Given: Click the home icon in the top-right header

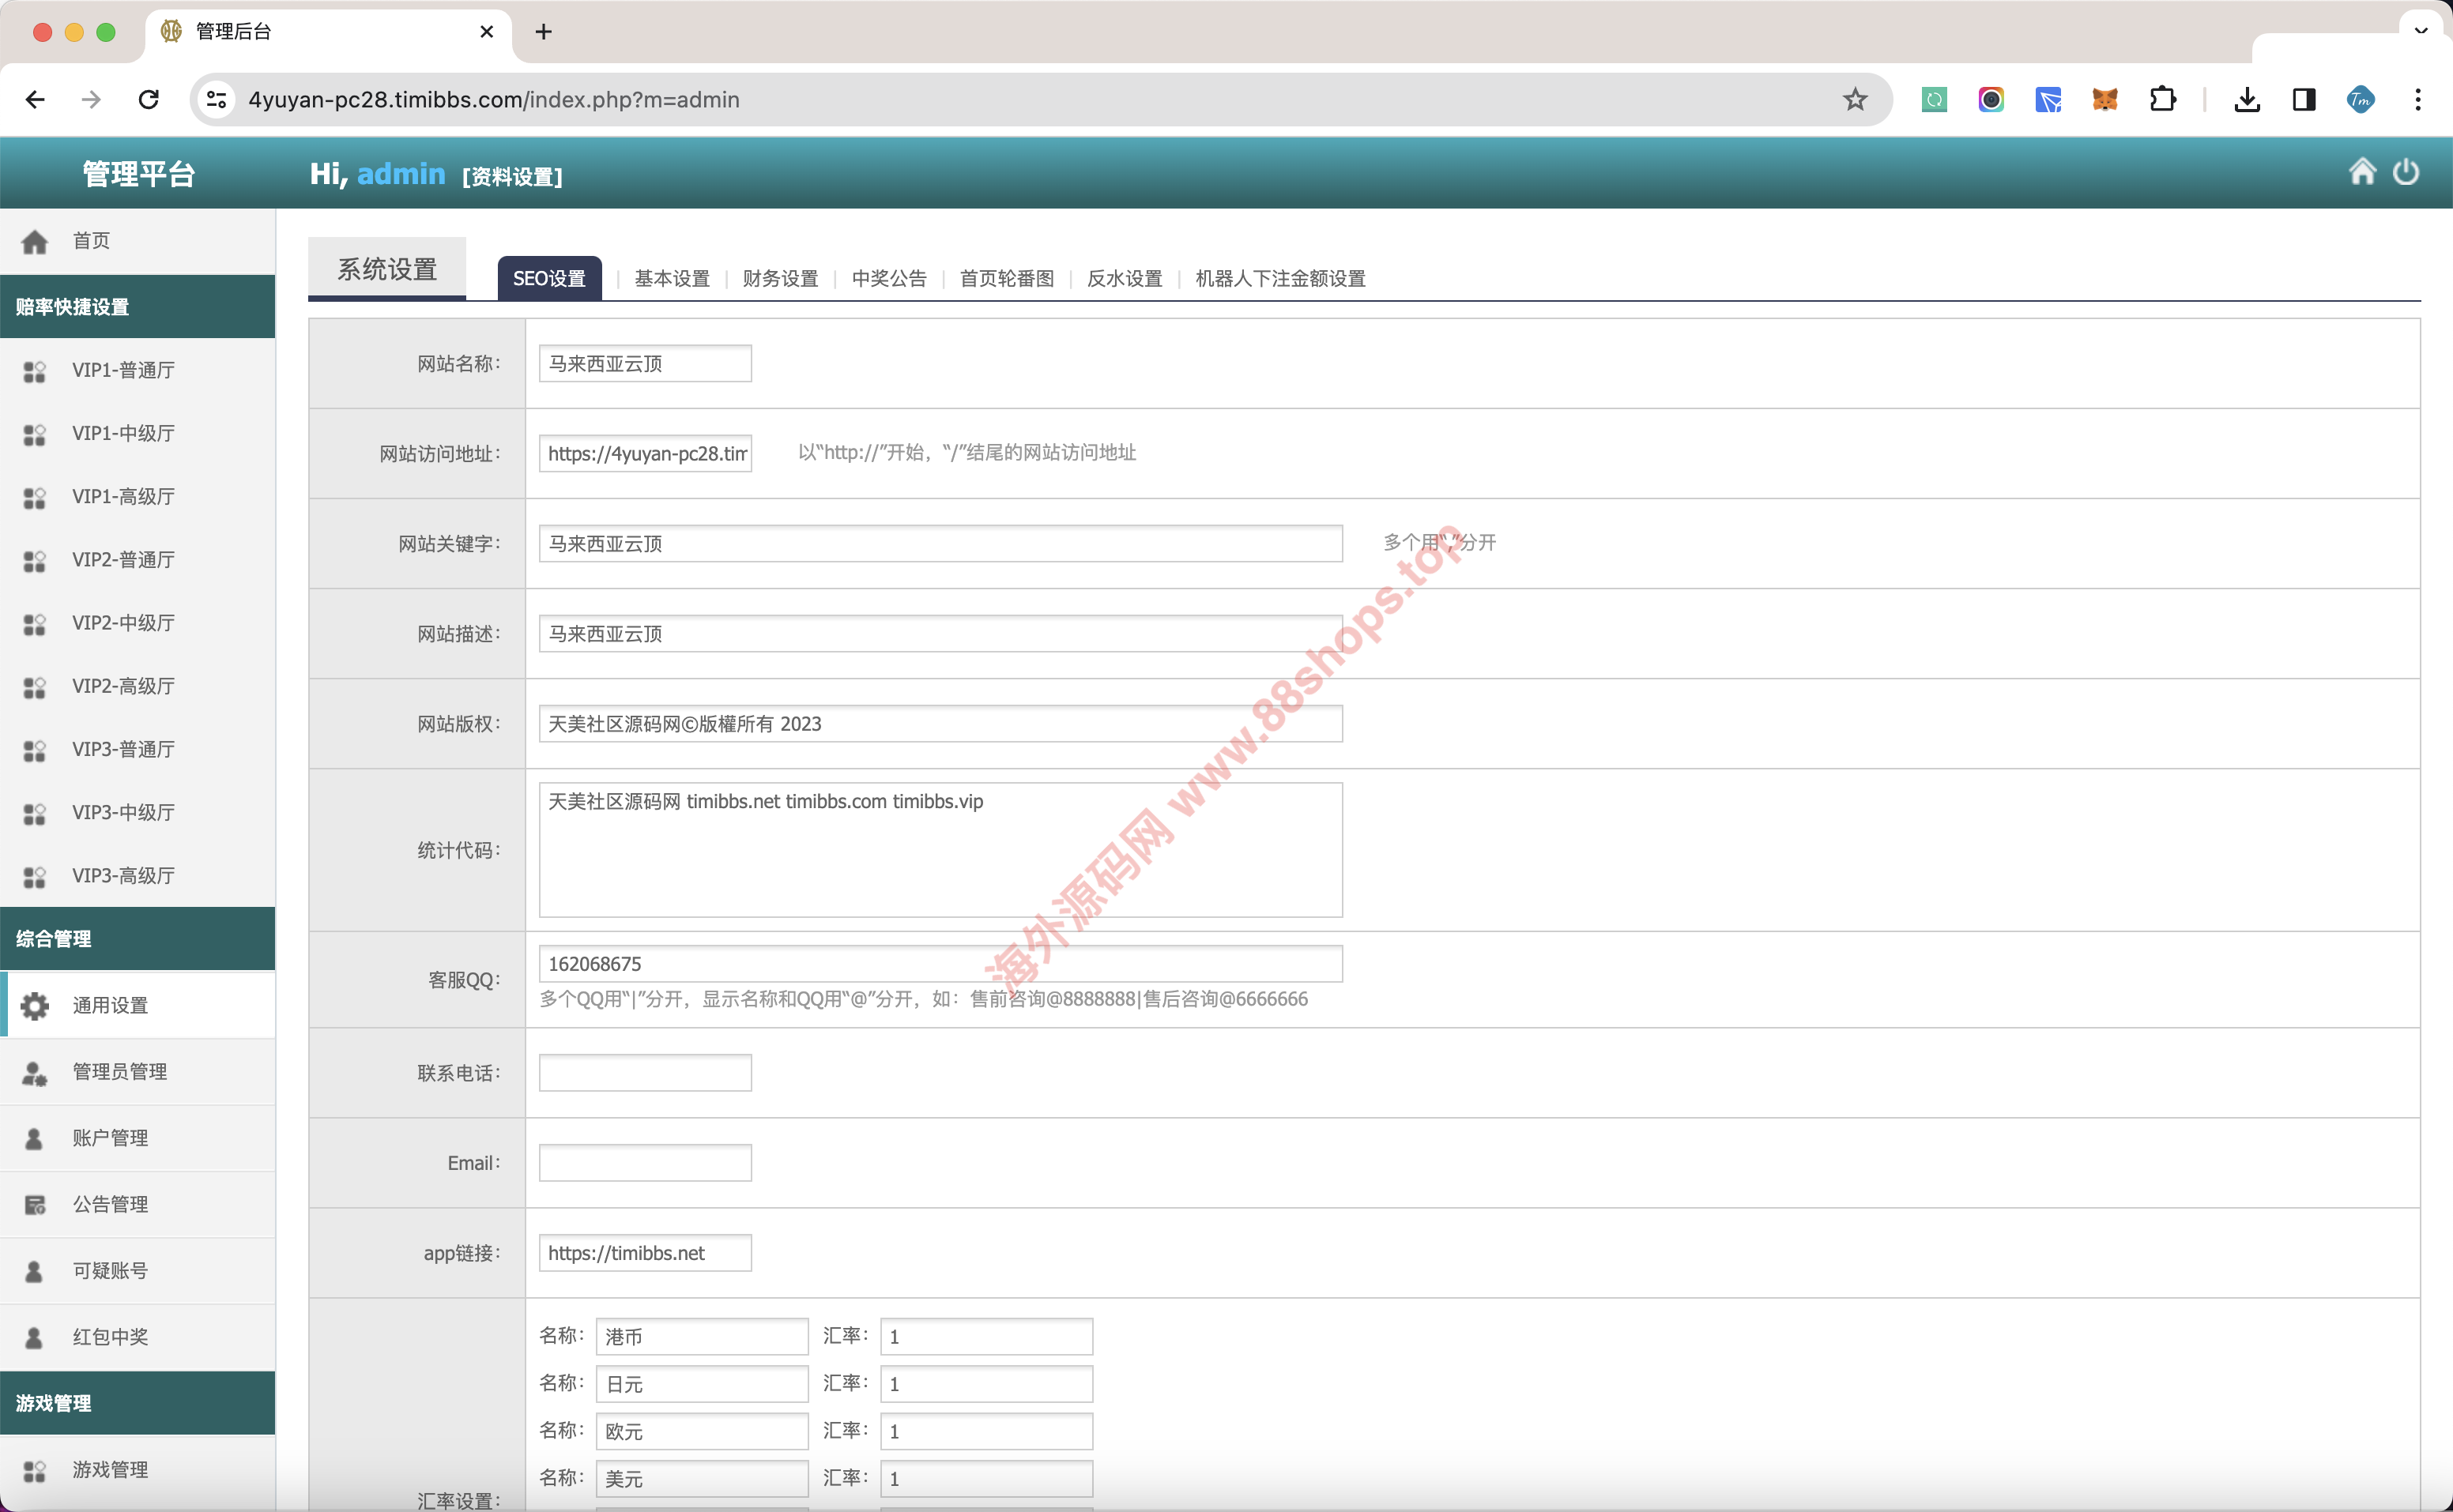Looking at the screenshot, I should coord(2361,172).
